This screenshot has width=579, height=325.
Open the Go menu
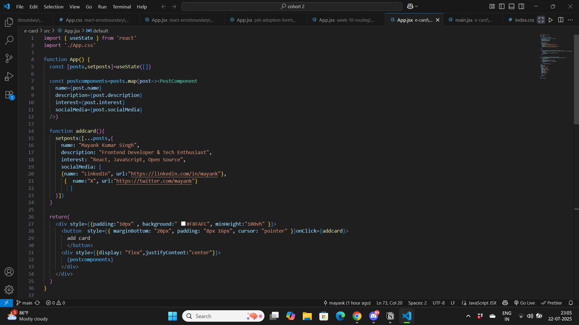89,7
